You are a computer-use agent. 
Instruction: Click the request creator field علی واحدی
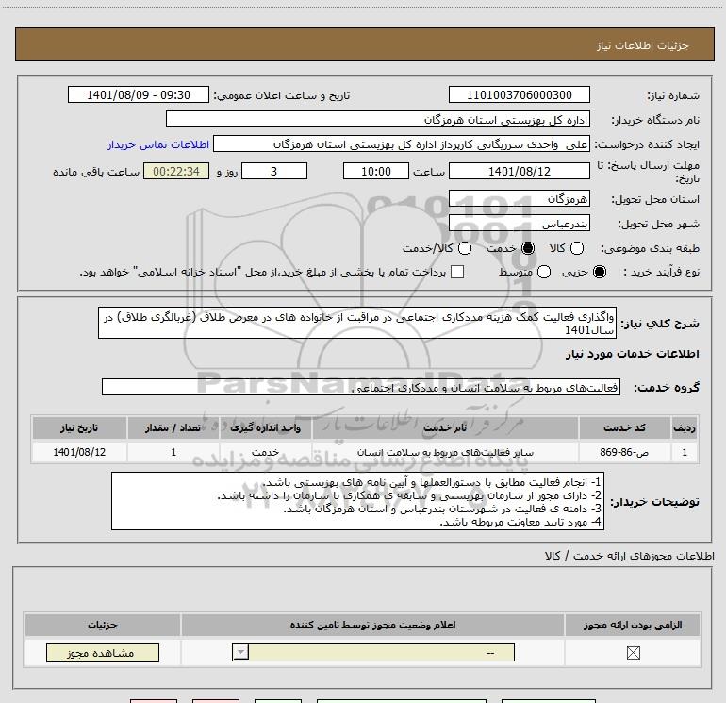[x=402, y=144]
